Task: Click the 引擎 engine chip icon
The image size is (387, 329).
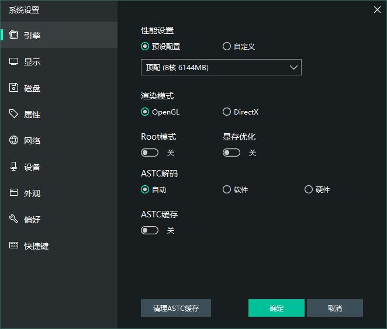Action: 13,35
